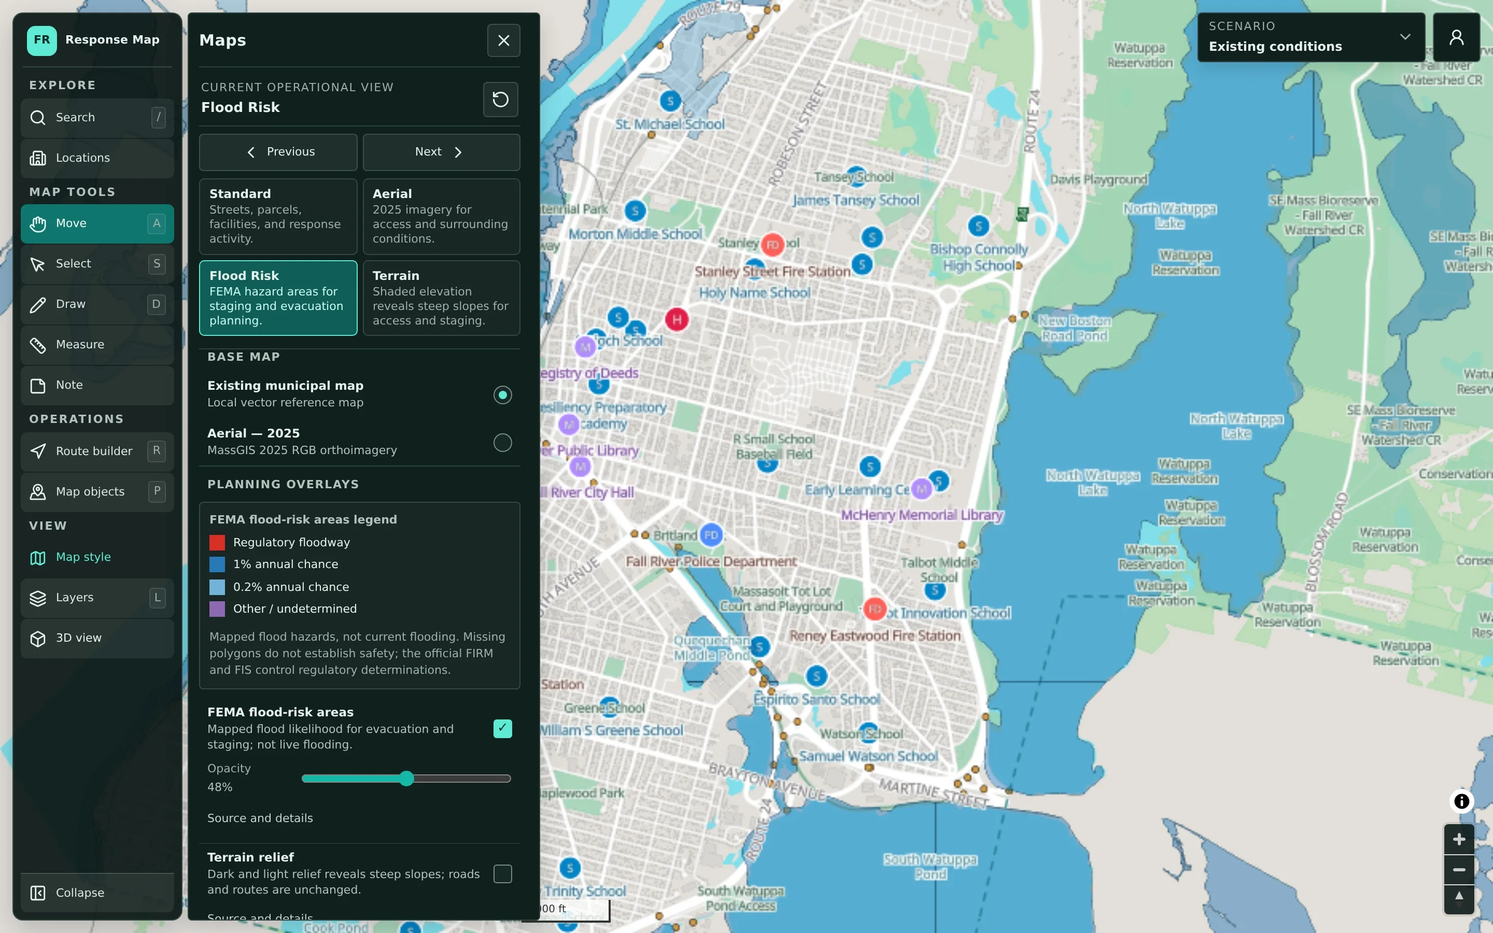Activate the Measure tool
The height and width of the screenshot is (933, 1493).
pos(97,345)
